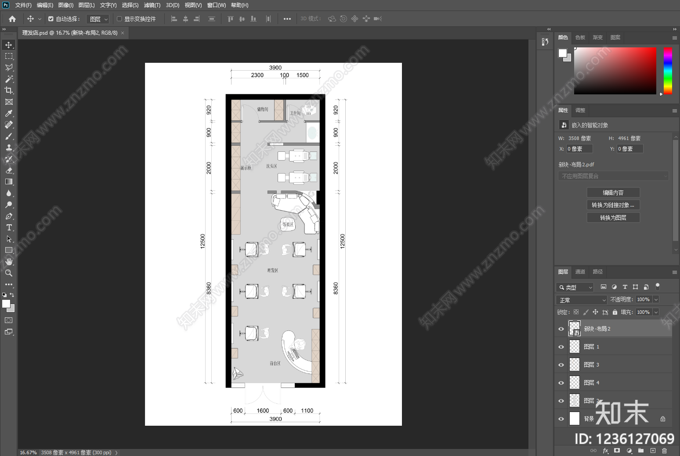This screenshot has height=456, width=680.
Task: Open layer style fx menu
Action: pyautogui.click(x=605, y=451)
